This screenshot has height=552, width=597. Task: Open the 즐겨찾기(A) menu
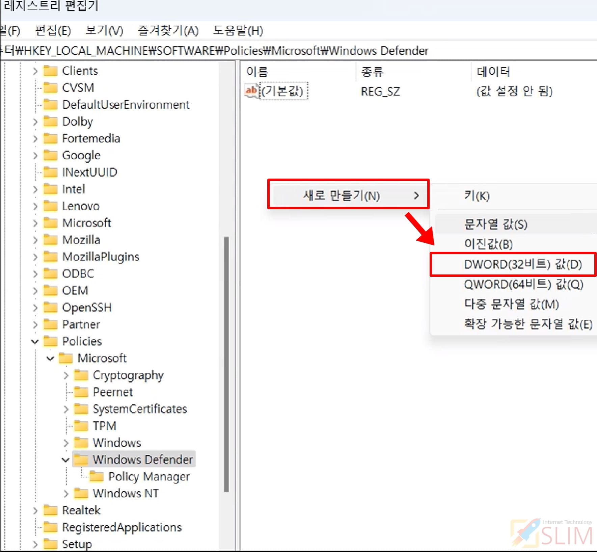pyautogui.click(x=168, y=31)
